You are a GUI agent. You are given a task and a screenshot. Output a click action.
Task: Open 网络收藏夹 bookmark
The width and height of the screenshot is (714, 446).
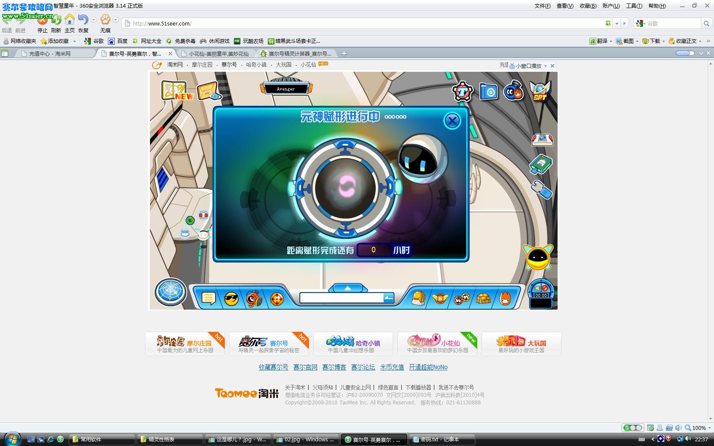tap(20, 41)
